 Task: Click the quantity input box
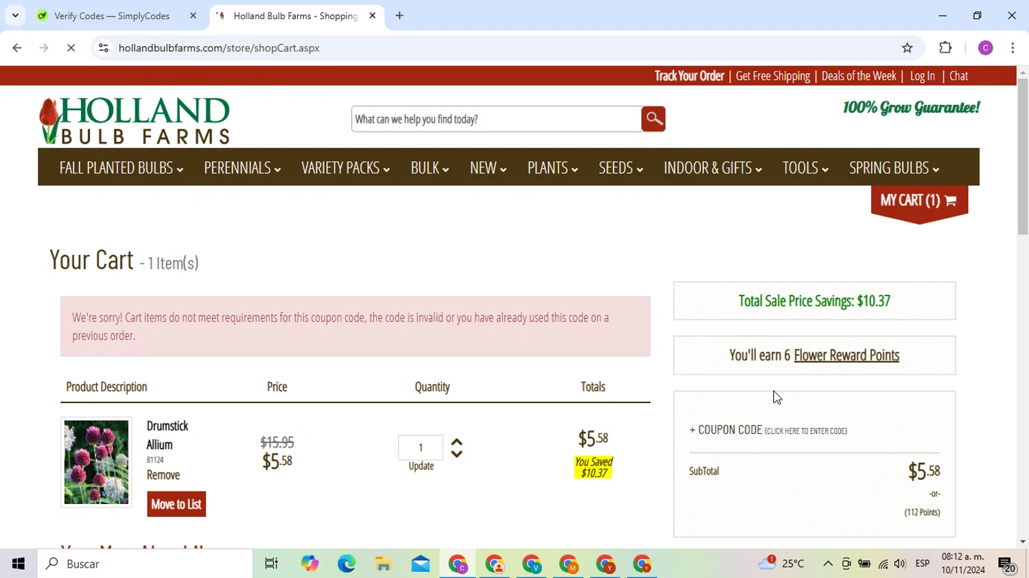pyautogui.click(x=421, y=448)
